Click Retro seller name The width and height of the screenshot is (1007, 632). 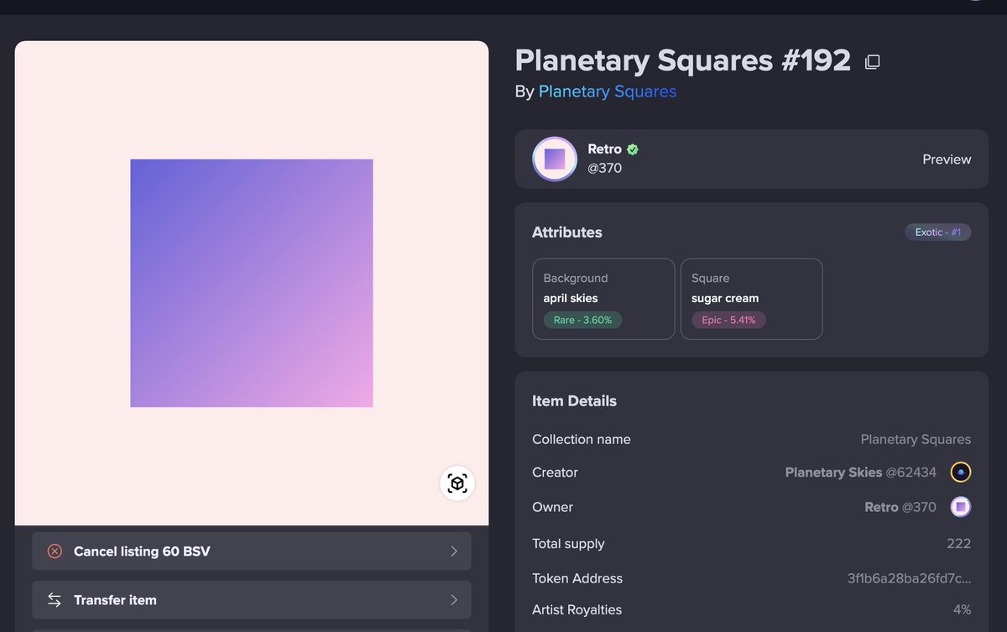pyautogui.click(x=604, y=149)
